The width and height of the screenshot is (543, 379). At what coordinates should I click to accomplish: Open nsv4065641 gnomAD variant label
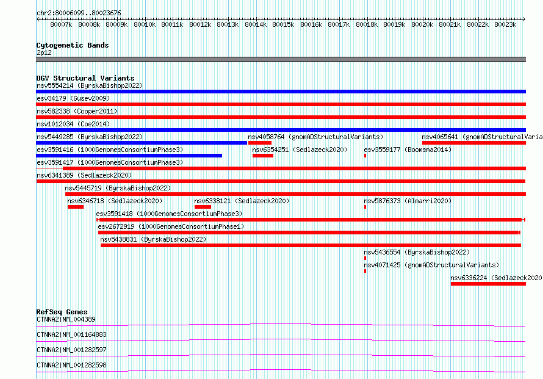[482, 137]
